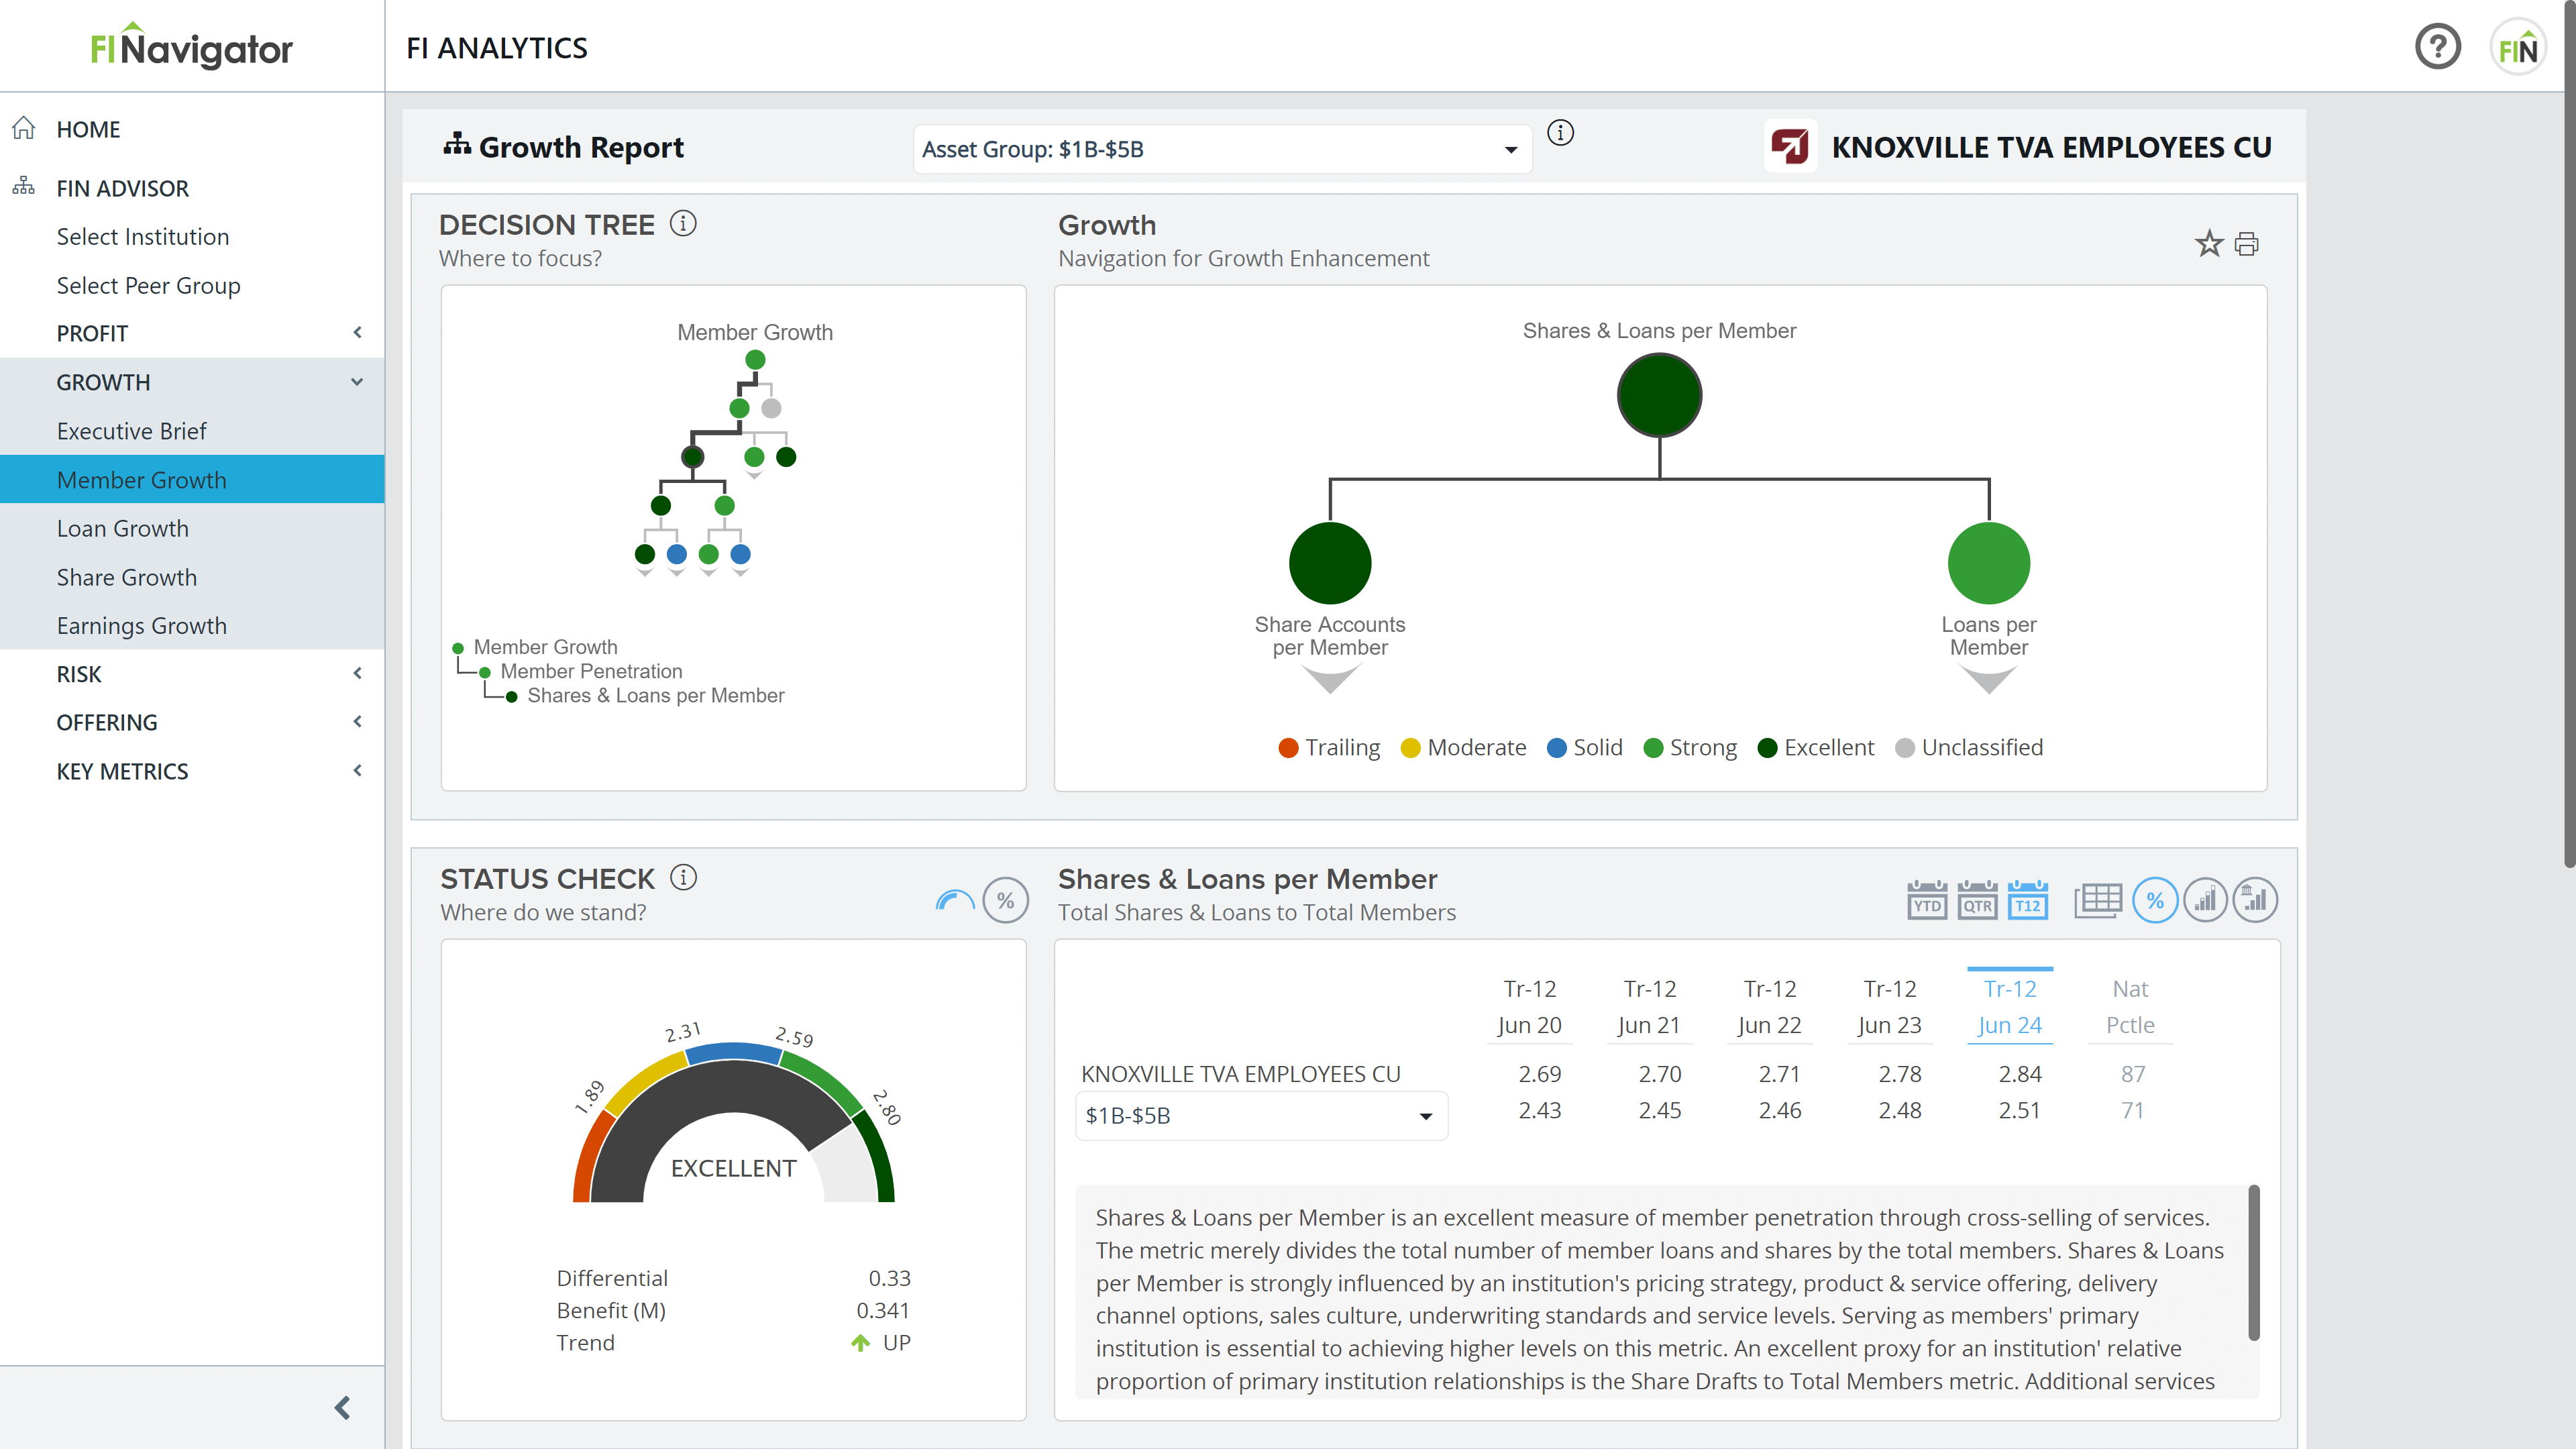This screenshot has height=1449, width=2576.
Task: Open Decision Tree info icon
Action: (x=683, y=223)
